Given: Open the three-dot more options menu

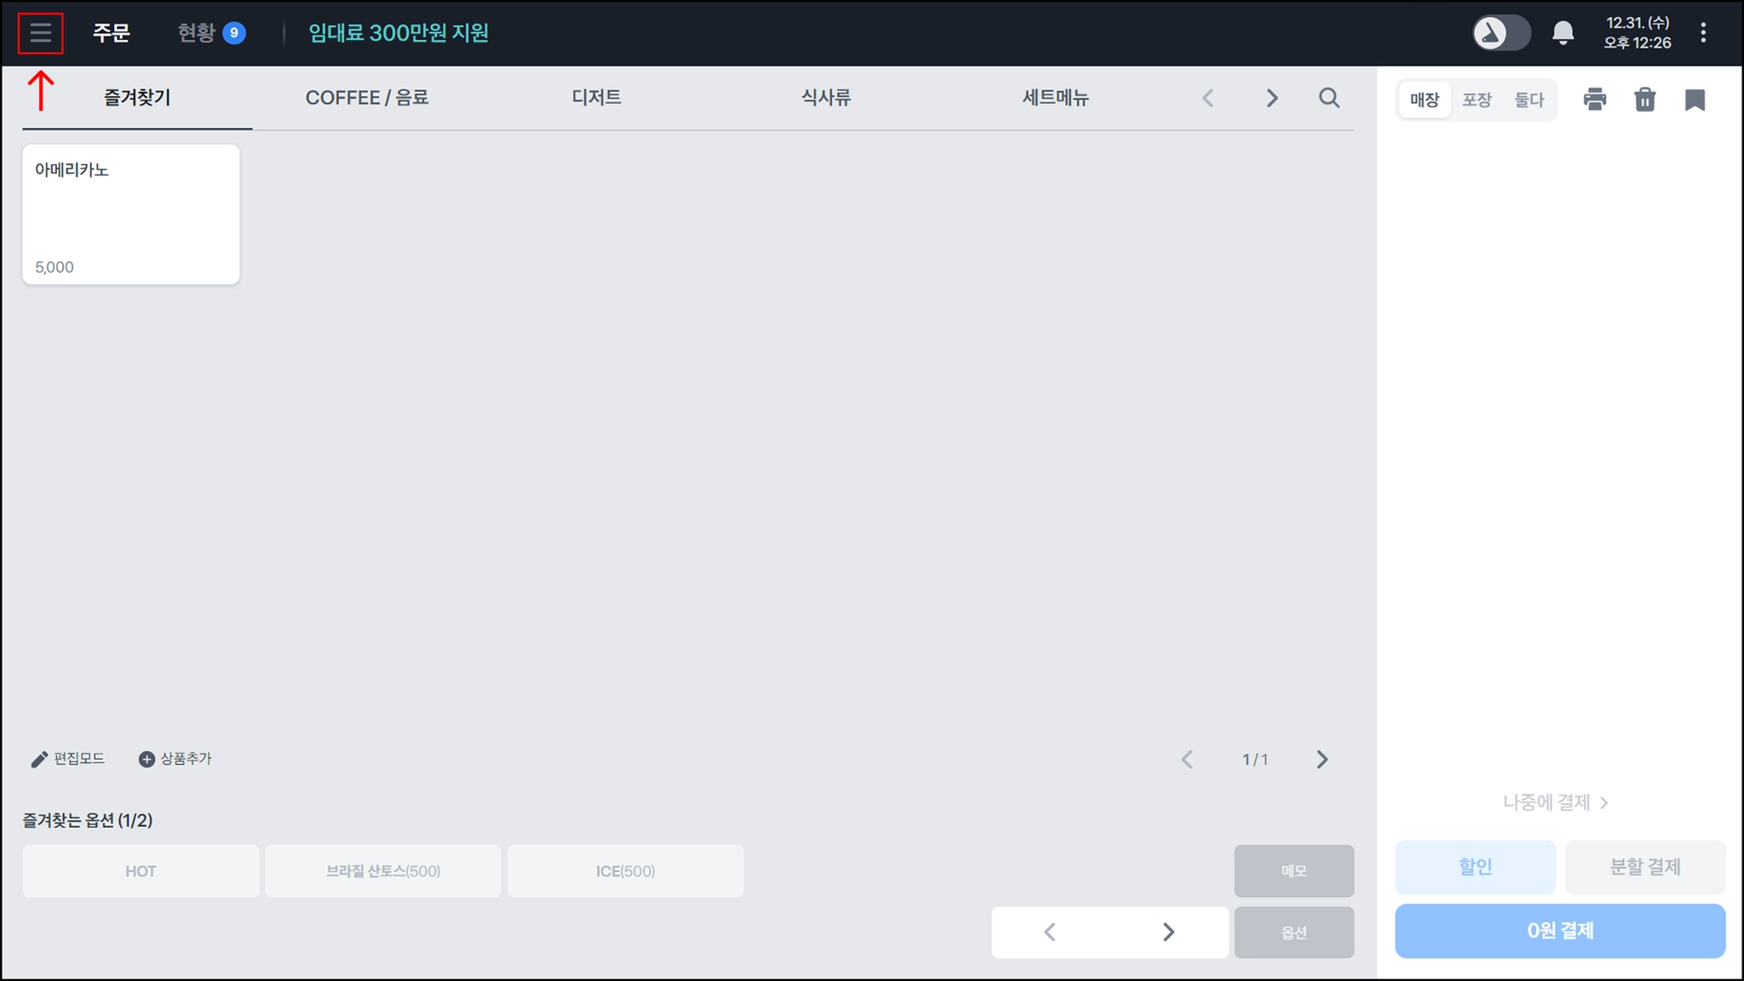Looking at the screenshot, I should click(1703, 33).
